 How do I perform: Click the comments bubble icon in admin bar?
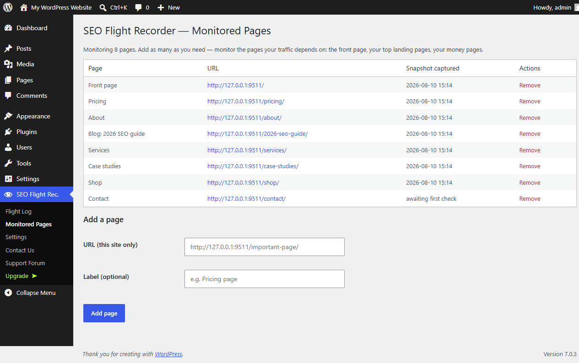[139, 8]
